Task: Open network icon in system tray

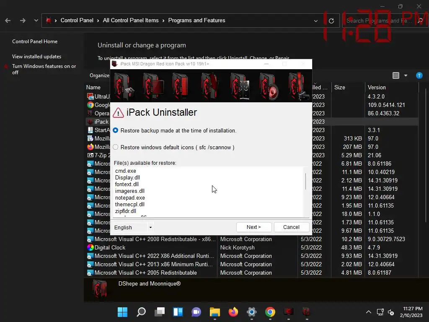Action: pyautogui.click(x=380, y=312)
